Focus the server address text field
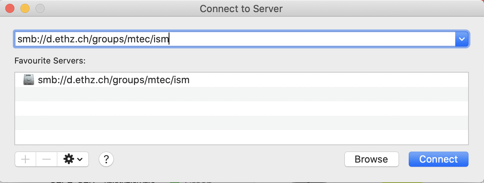484x183 pixels. [x=235, y=39]
